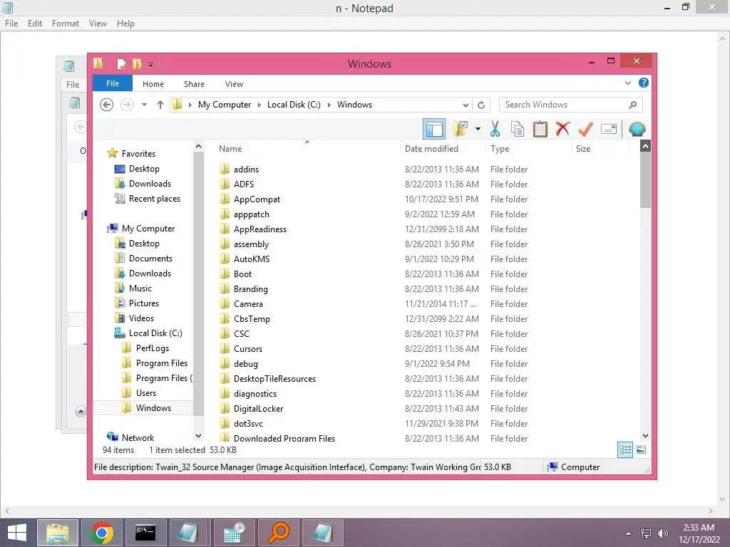This screenshot has width=730, height=547.
Task: Click the Refresh button in address bar
Action: click(x=481, y=105)
